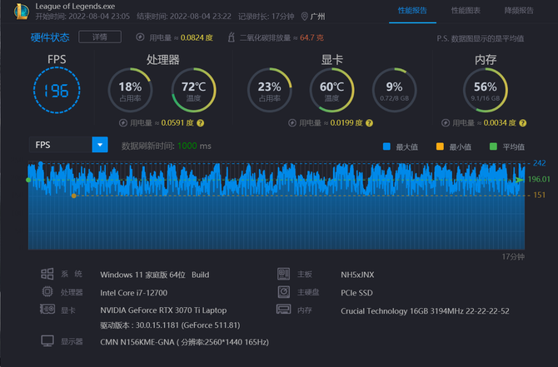Viewport: 558px width, 367px height.
Task: Click the Crucial Technology 16GB memory text
Action: (425, 311)
